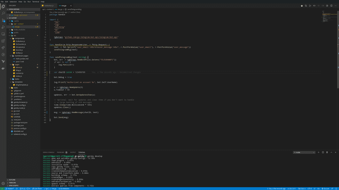Kill the terminal with trash icon
The image size is (339, 190).
click(327, 152)
